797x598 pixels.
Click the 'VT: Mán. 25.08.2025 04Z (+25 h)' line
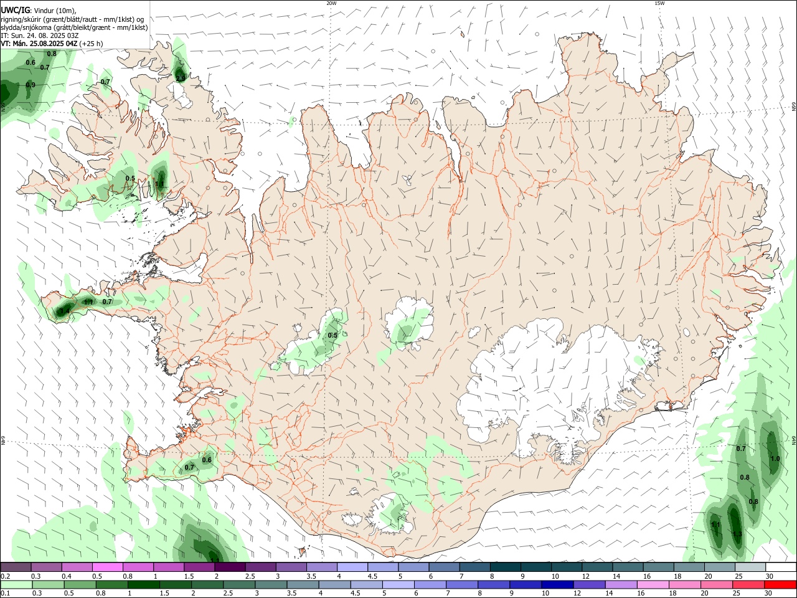[x=52, y=44]
